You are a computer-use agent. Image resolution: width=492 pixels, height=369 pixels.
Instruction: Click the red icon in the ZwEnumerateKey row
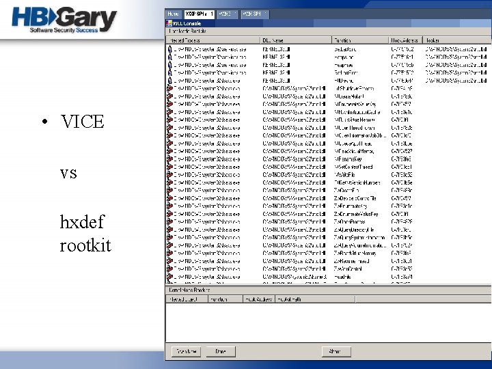coord(169,206)
